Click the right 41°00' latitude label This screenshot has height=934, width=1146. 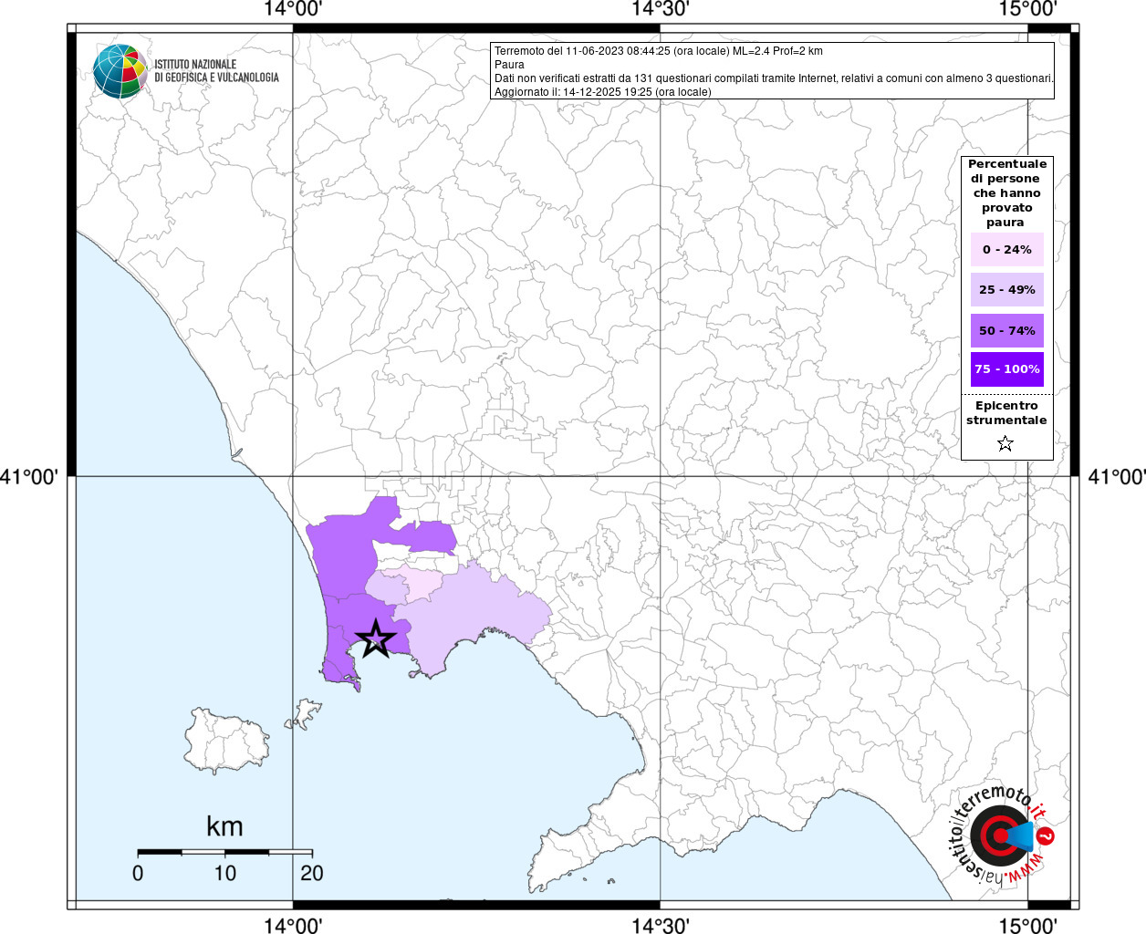coord(1117,476)
